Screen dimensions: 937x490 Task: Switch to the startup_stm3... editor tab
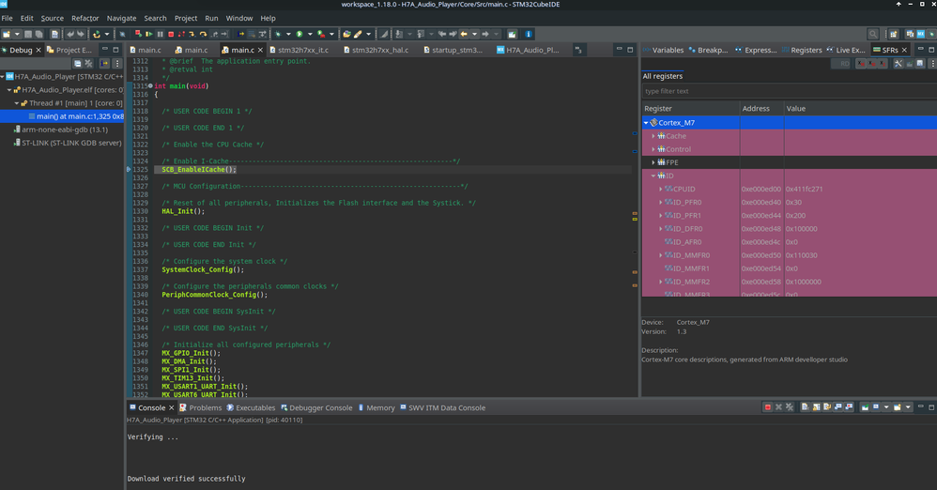point(453,50)
